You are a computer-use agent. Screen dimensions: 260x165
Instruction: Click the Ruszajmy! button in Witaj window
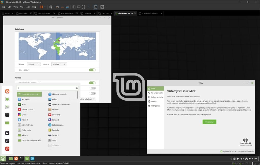(x=209, y=122)
